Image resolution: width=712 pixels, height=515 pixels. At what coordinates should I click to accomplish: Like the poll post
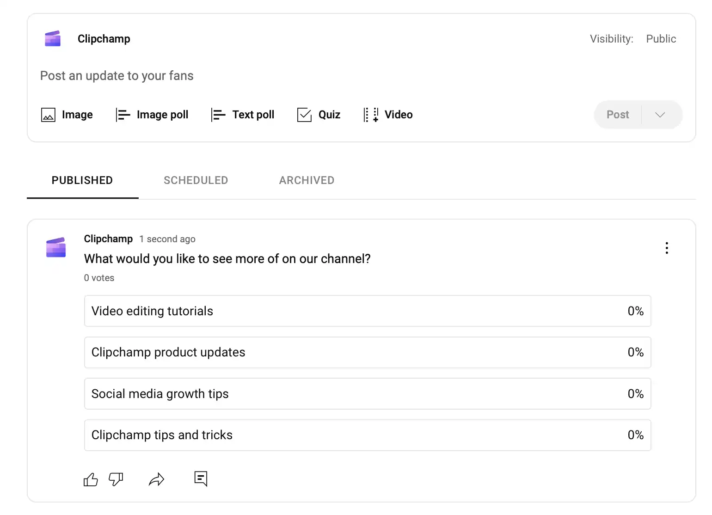(91, 479)
